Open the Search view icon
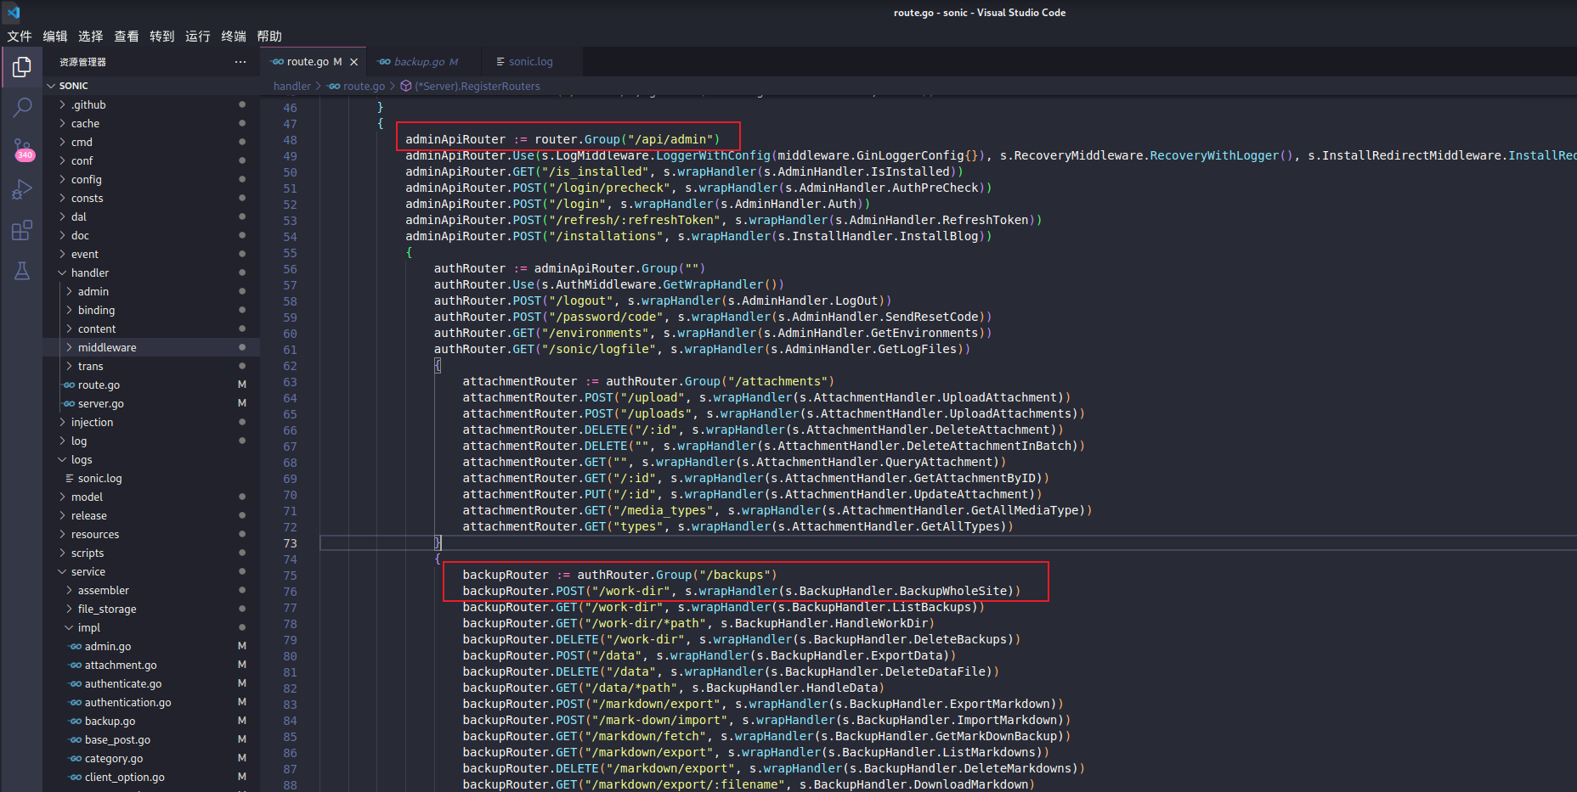The width and height of the screenshot is (1577, 792). point(22,108)
